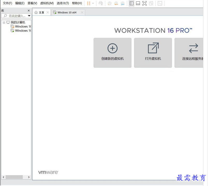This screenshot has width=208, height=186.
Task: Open the 帮助(H) menu
Action: pyautogui.click(x=77, y=3)
